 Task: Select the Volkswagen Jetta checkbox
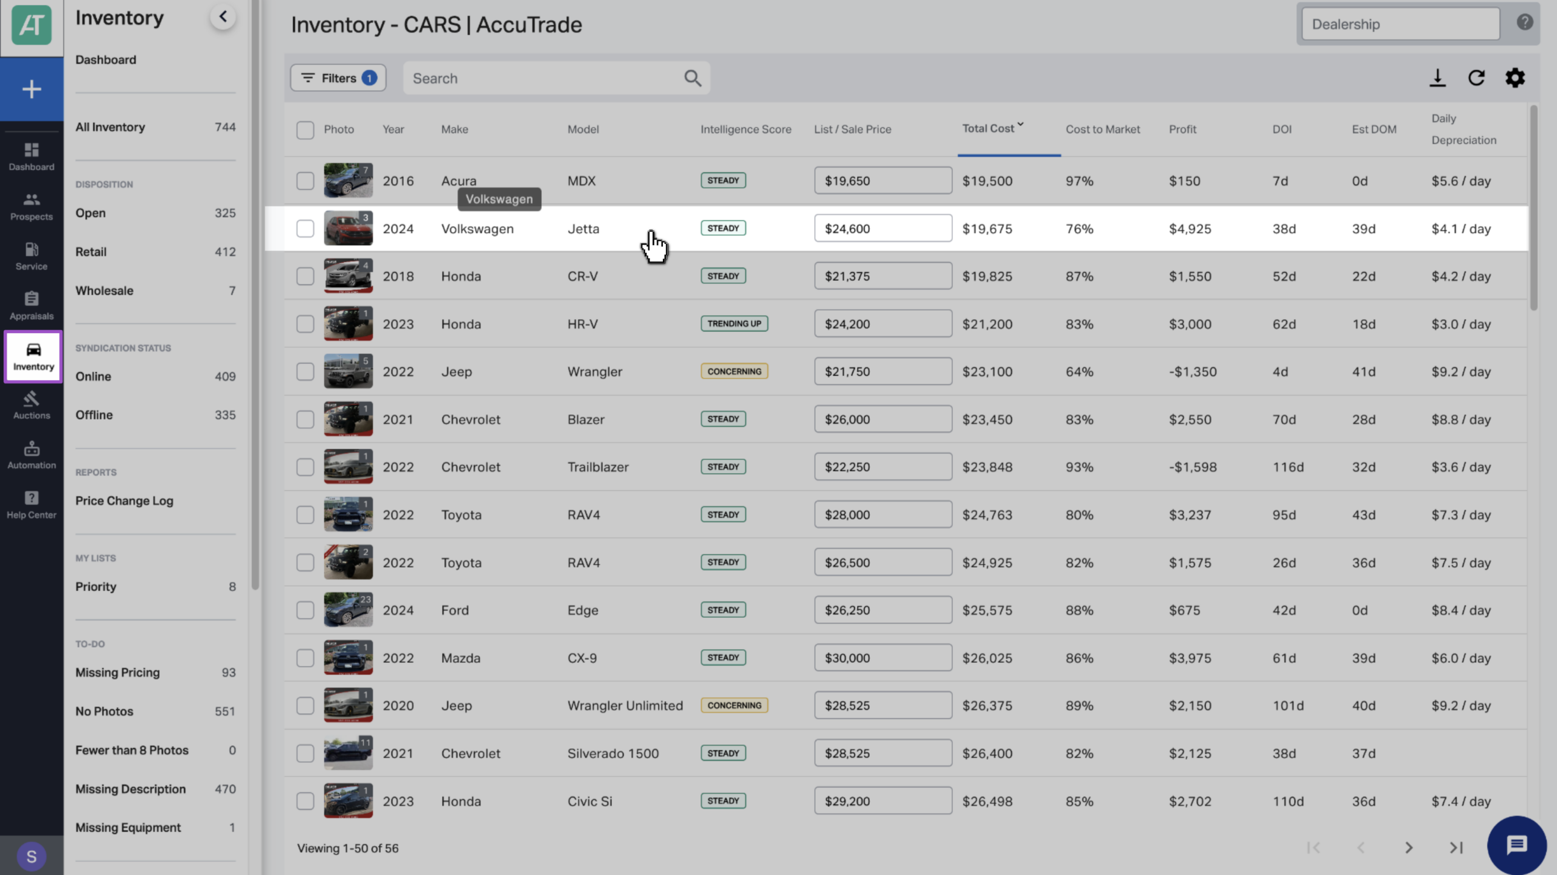305,229
